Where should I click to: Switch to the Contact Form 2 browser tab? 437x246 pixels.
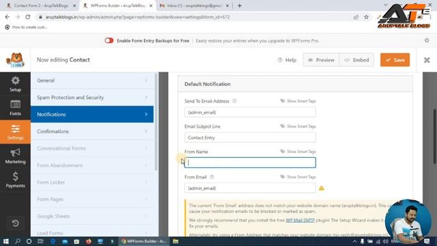pos(41,5)
